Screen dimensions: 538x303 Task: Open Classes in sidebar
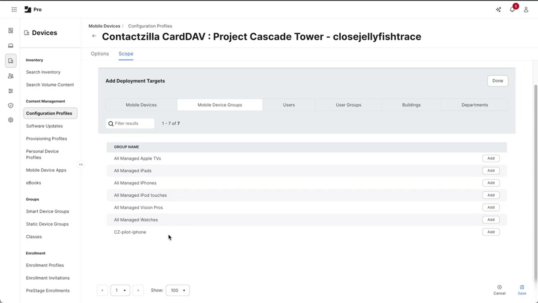click(x=34, y=237)
